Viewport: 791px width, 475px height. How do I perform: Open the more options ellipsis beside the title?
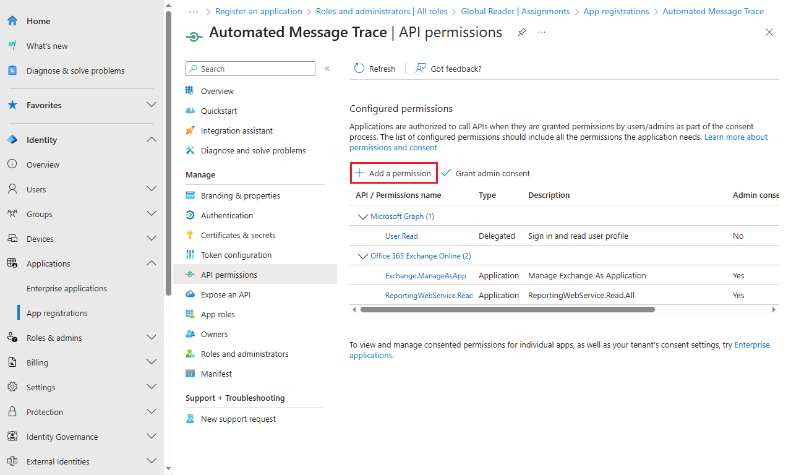(542, 32)
